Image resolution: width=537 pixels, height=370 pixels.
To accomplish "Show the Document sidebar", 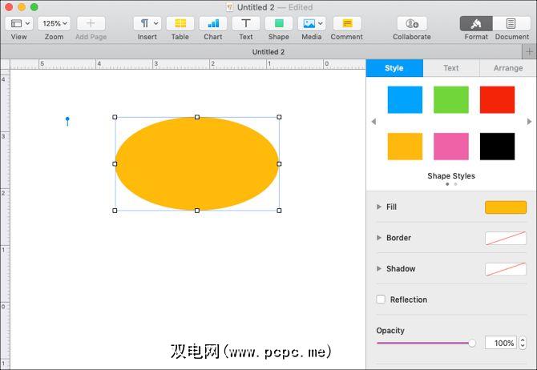I will tap(511, 24).
